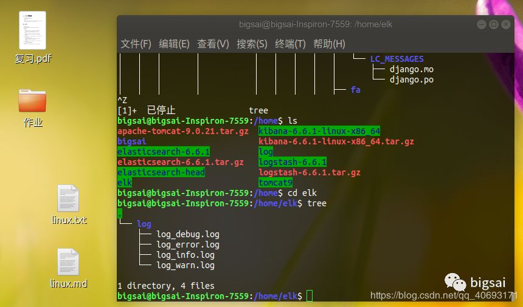The height and width of the screenshot is (307, 523).
Task: Click the elk directory entry
Action: (125, 183)
